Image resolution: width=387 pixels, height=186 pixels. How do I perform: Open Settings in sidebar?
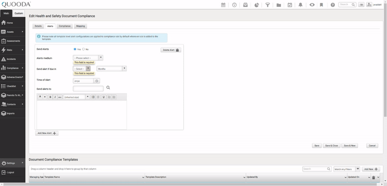coord(13,163)
